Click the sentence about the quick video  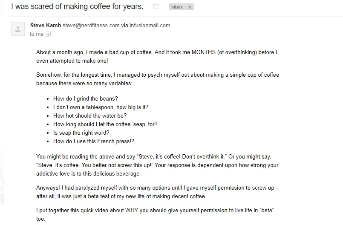click(155, 214)
